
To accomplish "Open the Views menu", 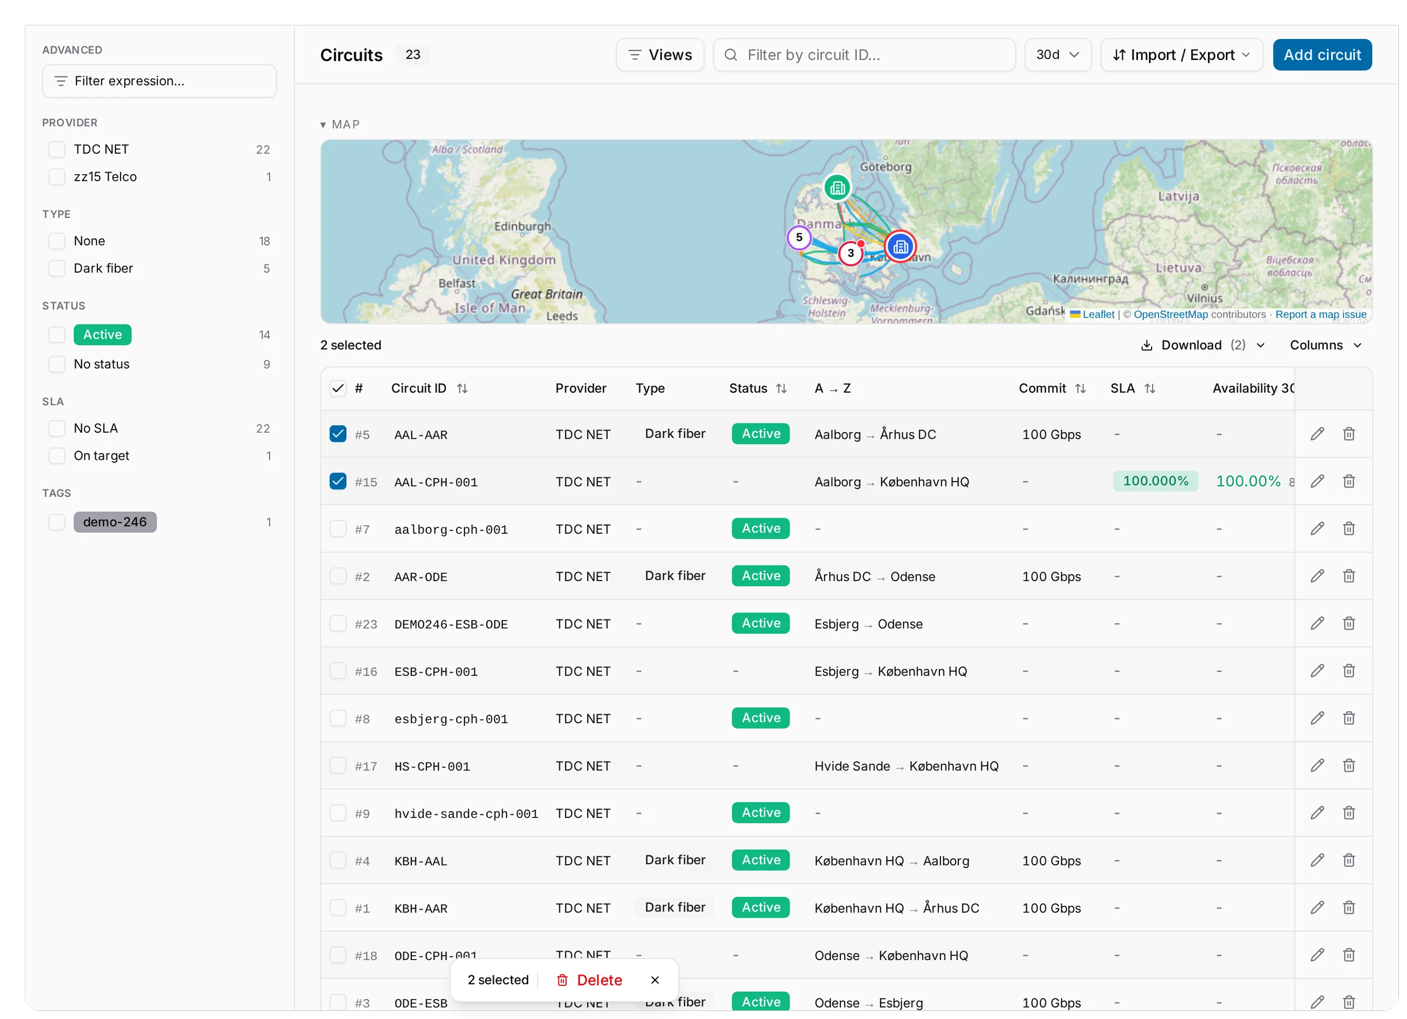I will (660, 55).
